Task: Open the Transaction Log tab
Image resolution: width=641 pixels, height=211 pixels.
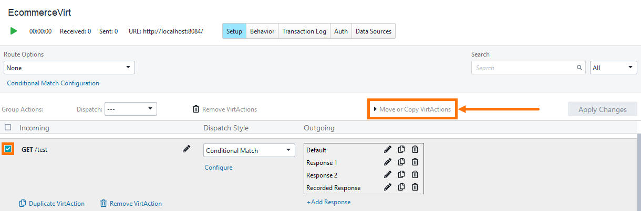Action: pos(304,31)
